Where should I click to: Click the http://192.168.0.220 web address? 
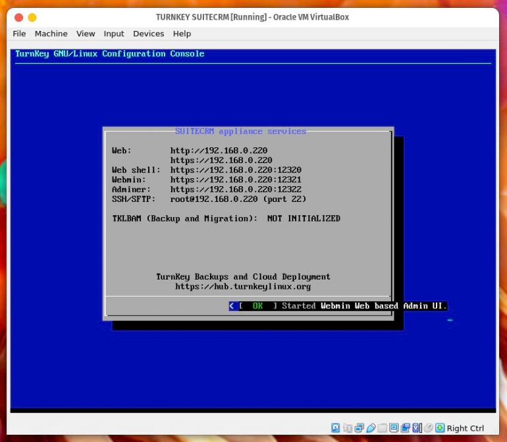219,151
